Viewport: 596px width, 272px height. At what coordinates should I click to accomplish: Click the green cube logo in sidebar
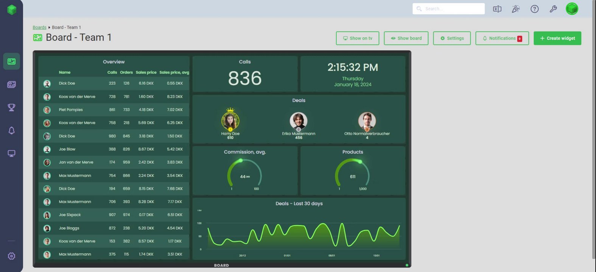click(12, 9)
